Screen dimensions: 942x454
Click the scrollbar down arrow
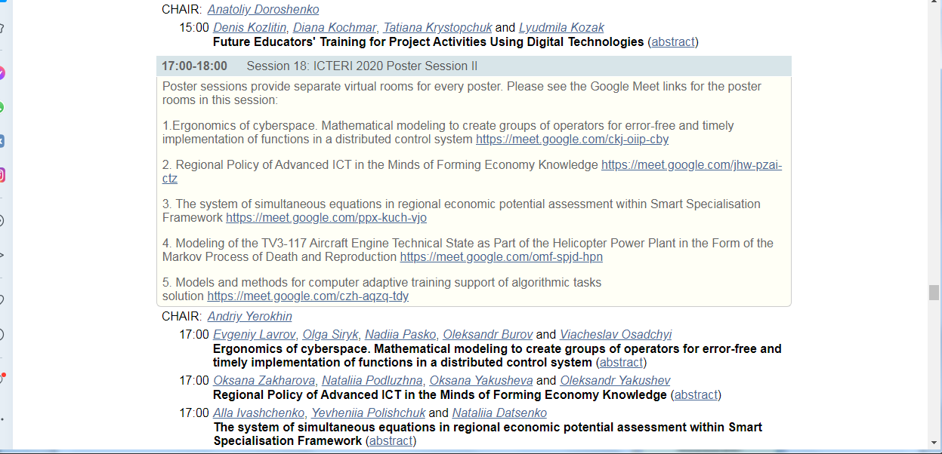(934, 443)
